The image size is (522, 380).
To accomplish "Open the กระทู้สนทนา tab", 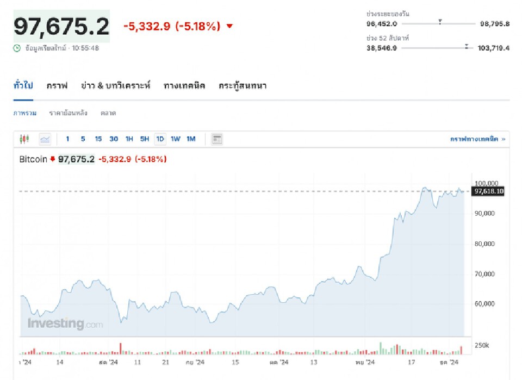I will pos(241,85).
